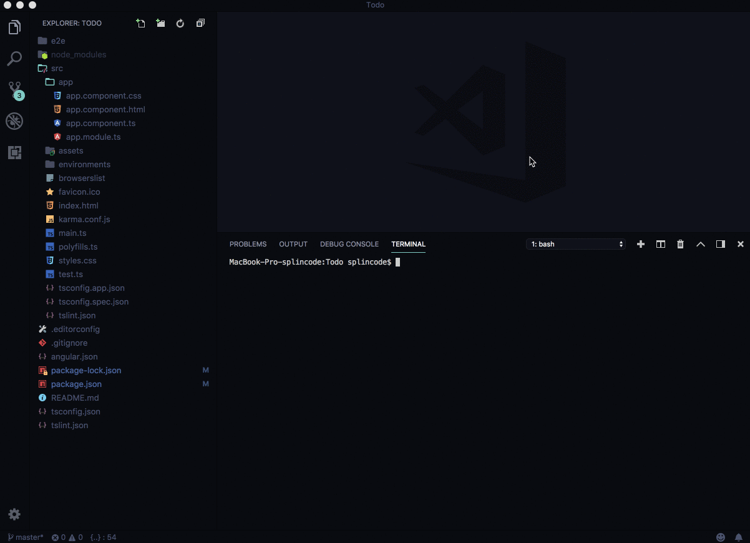Click the {..} : 54 status bar item
Image resolution: width=750 pixels, height=543 pixels.
[x=103, y=537]
